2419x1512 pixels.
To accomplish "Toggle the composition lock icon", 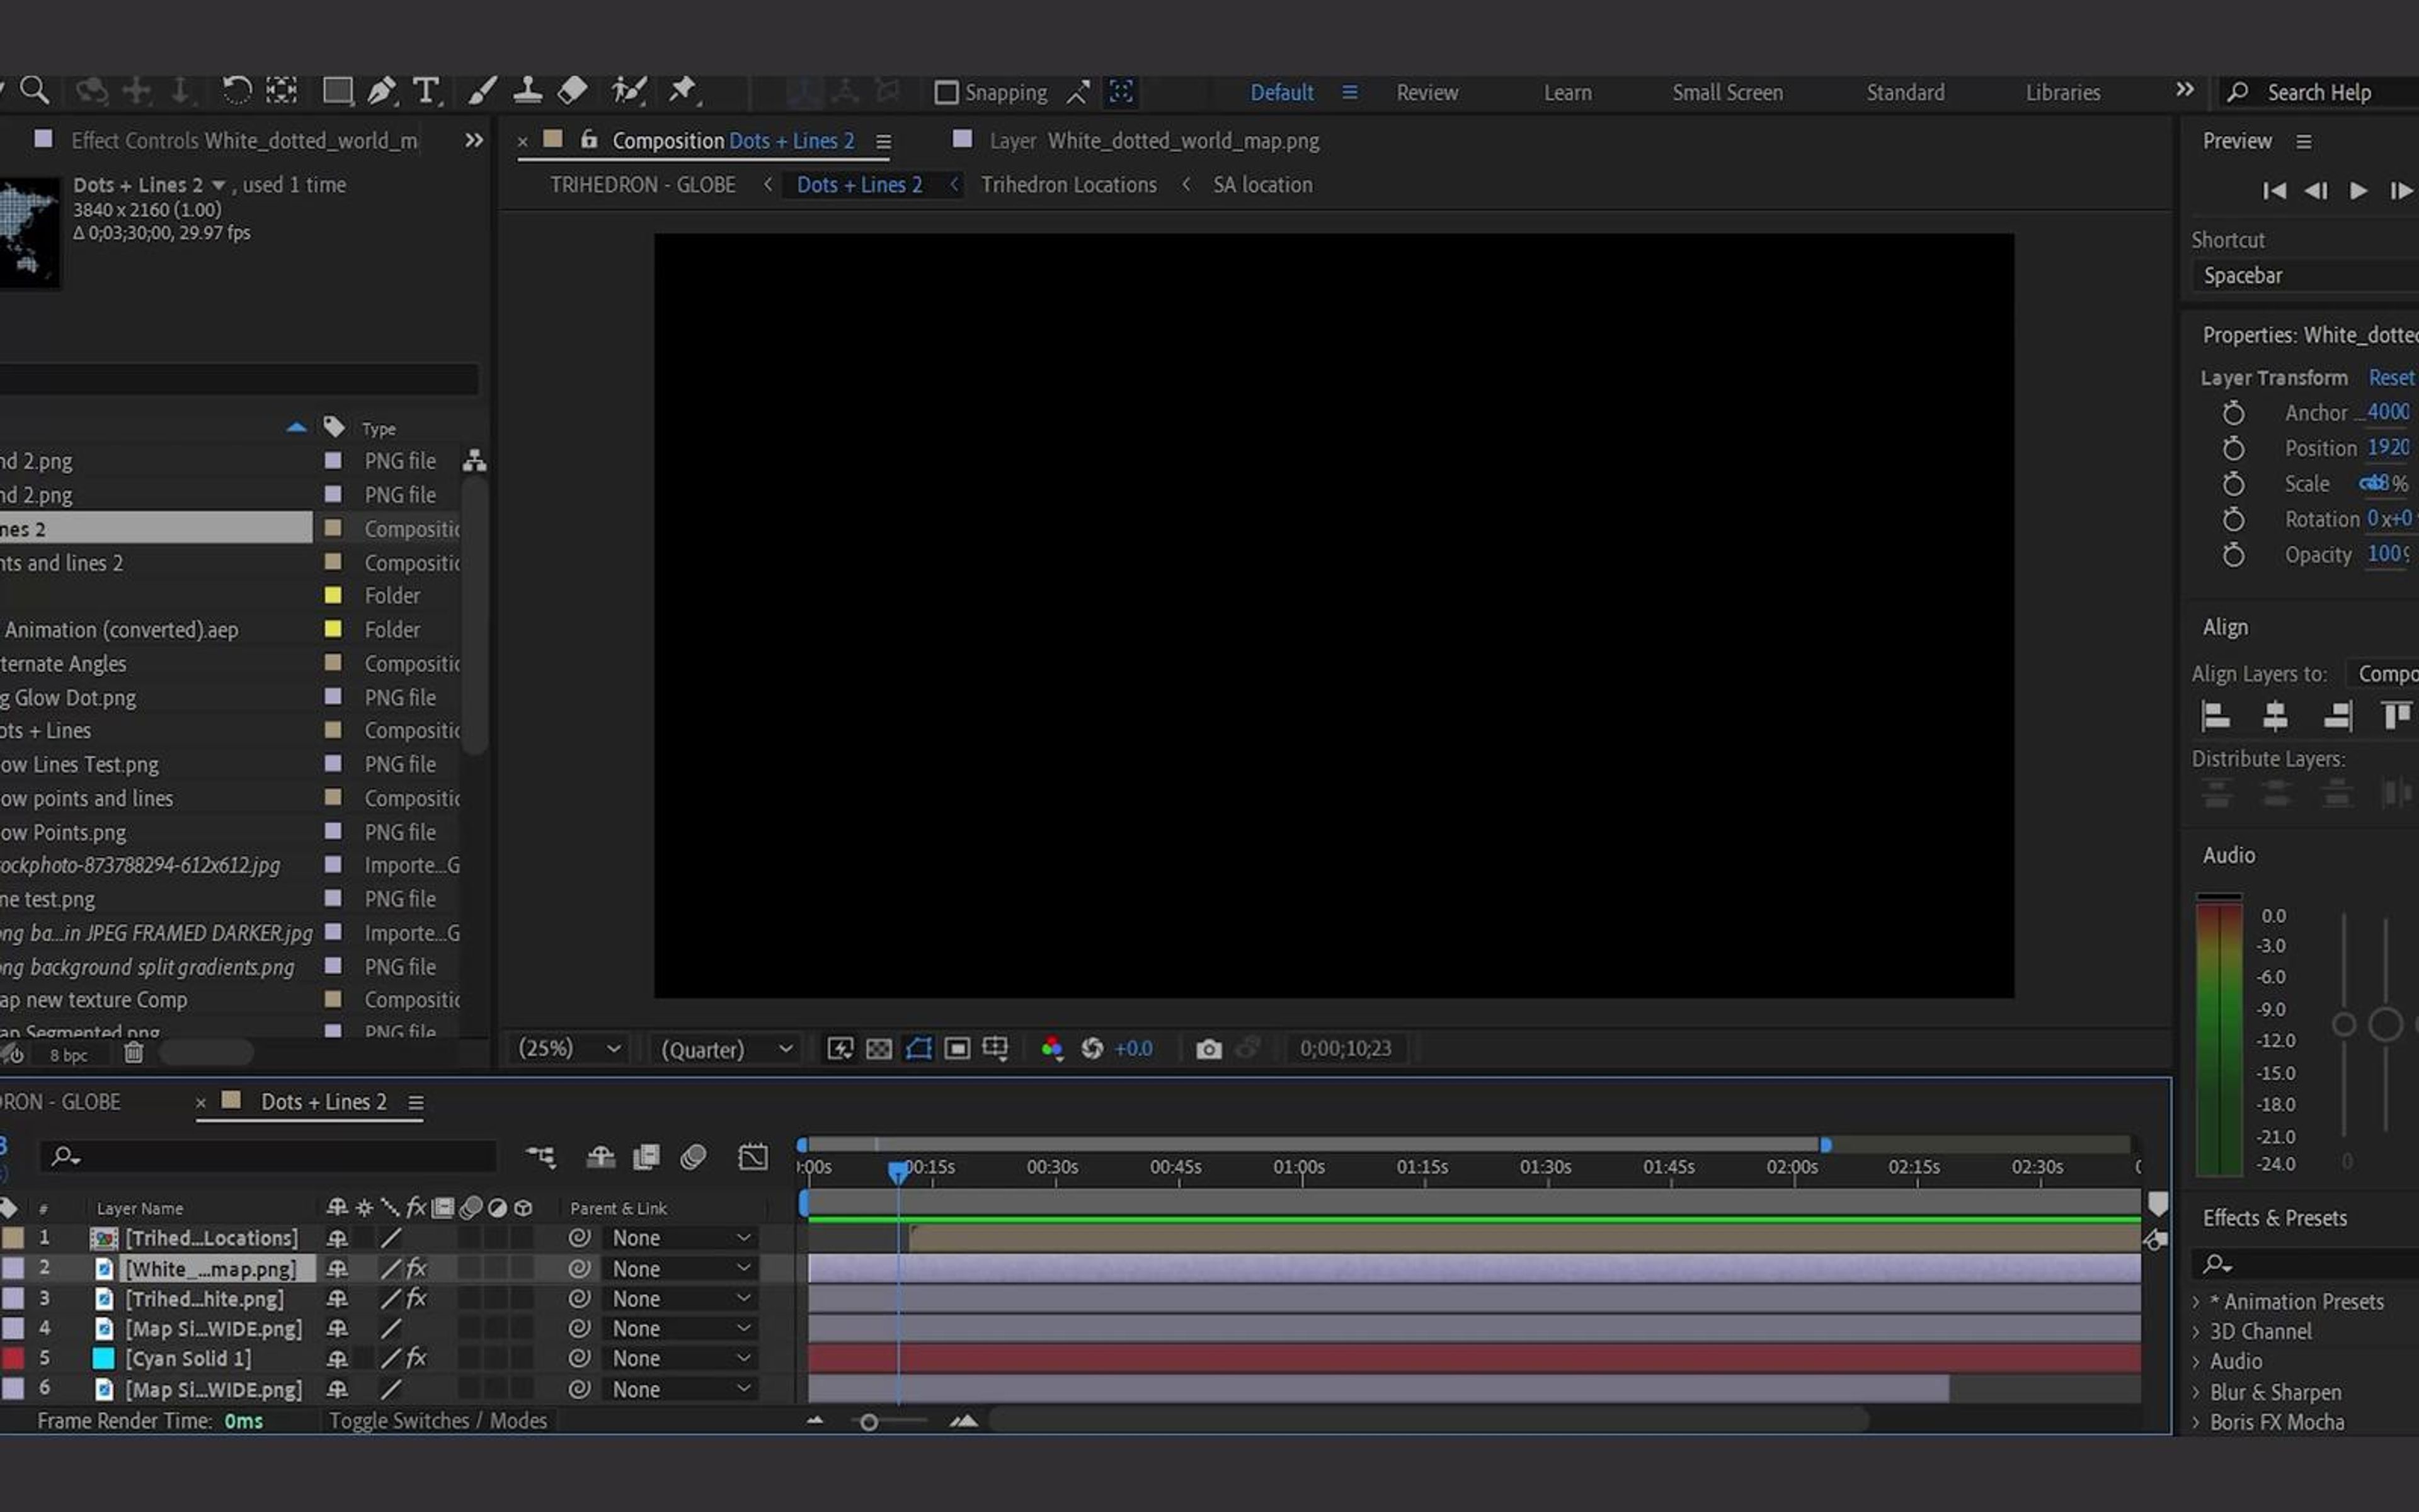I will [589, 139].
